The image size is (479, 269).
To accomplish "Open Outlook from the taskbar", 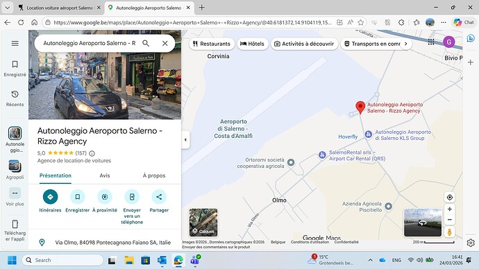I will (x=162, y=260).
